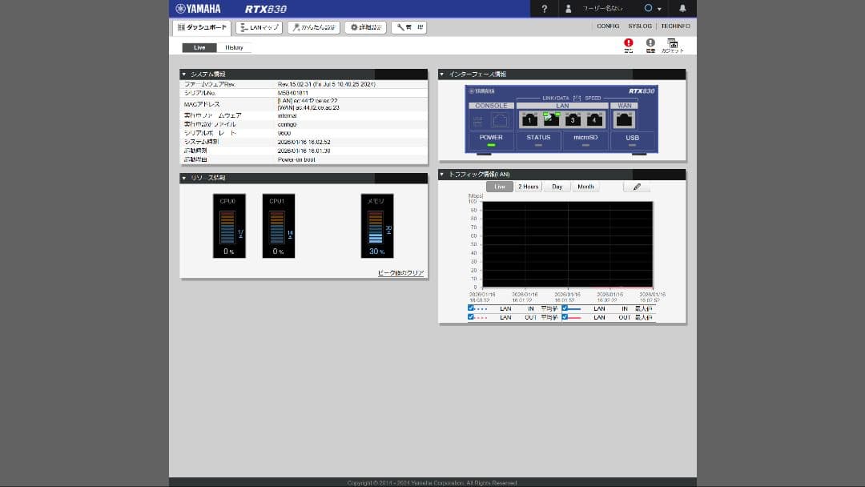
Task: Open the かんたん設定 setup page
Action: coord(312,26)
